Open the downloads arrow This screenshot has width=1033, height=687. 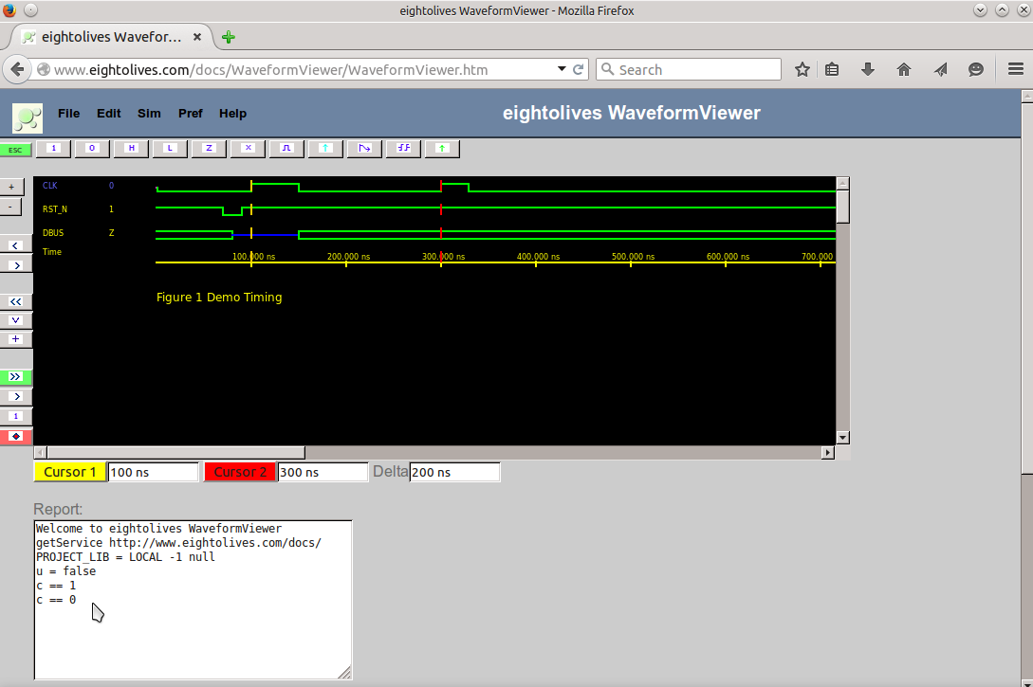[x=868, y=69]
